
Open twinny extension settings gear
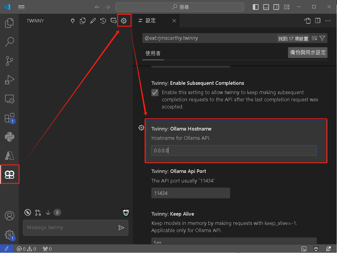(124, 21)
